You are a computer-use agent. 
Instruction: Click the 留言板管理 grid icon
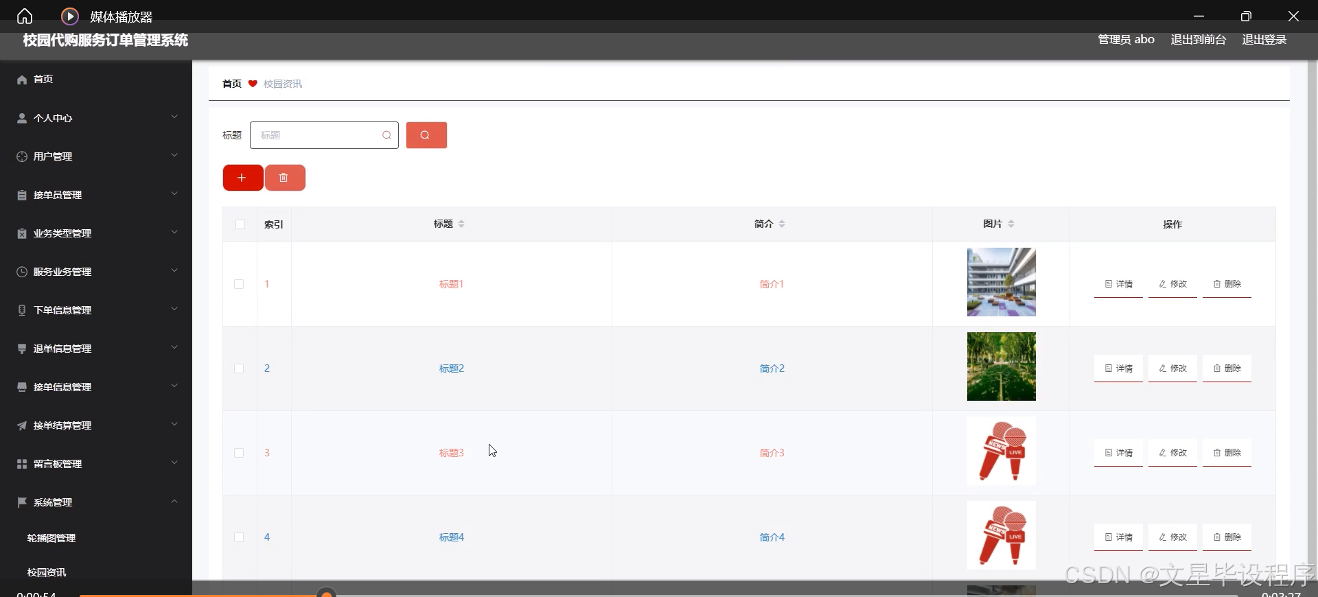(x=22, y=464)
